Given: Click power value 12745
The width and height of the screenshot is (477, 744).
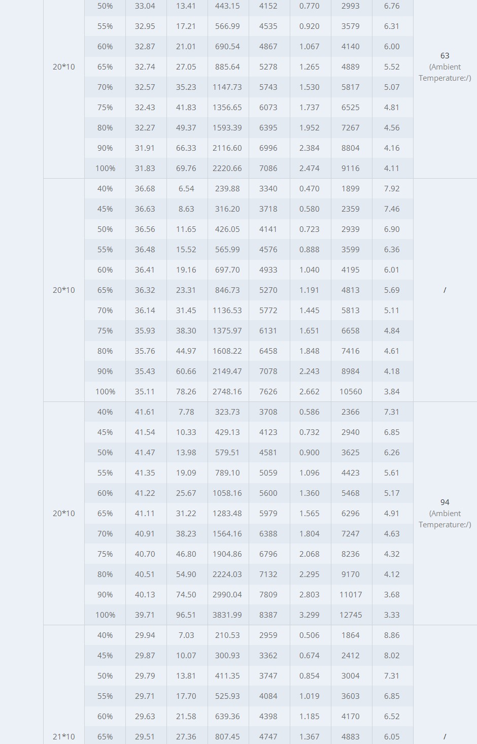Looking at the screenshot, I should coord(351,615).
